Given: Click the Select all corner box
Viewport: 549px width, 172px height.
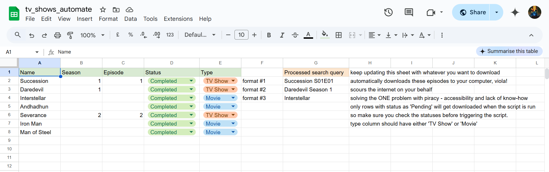Looking at the screenshot, I should (x=9, y=63).
